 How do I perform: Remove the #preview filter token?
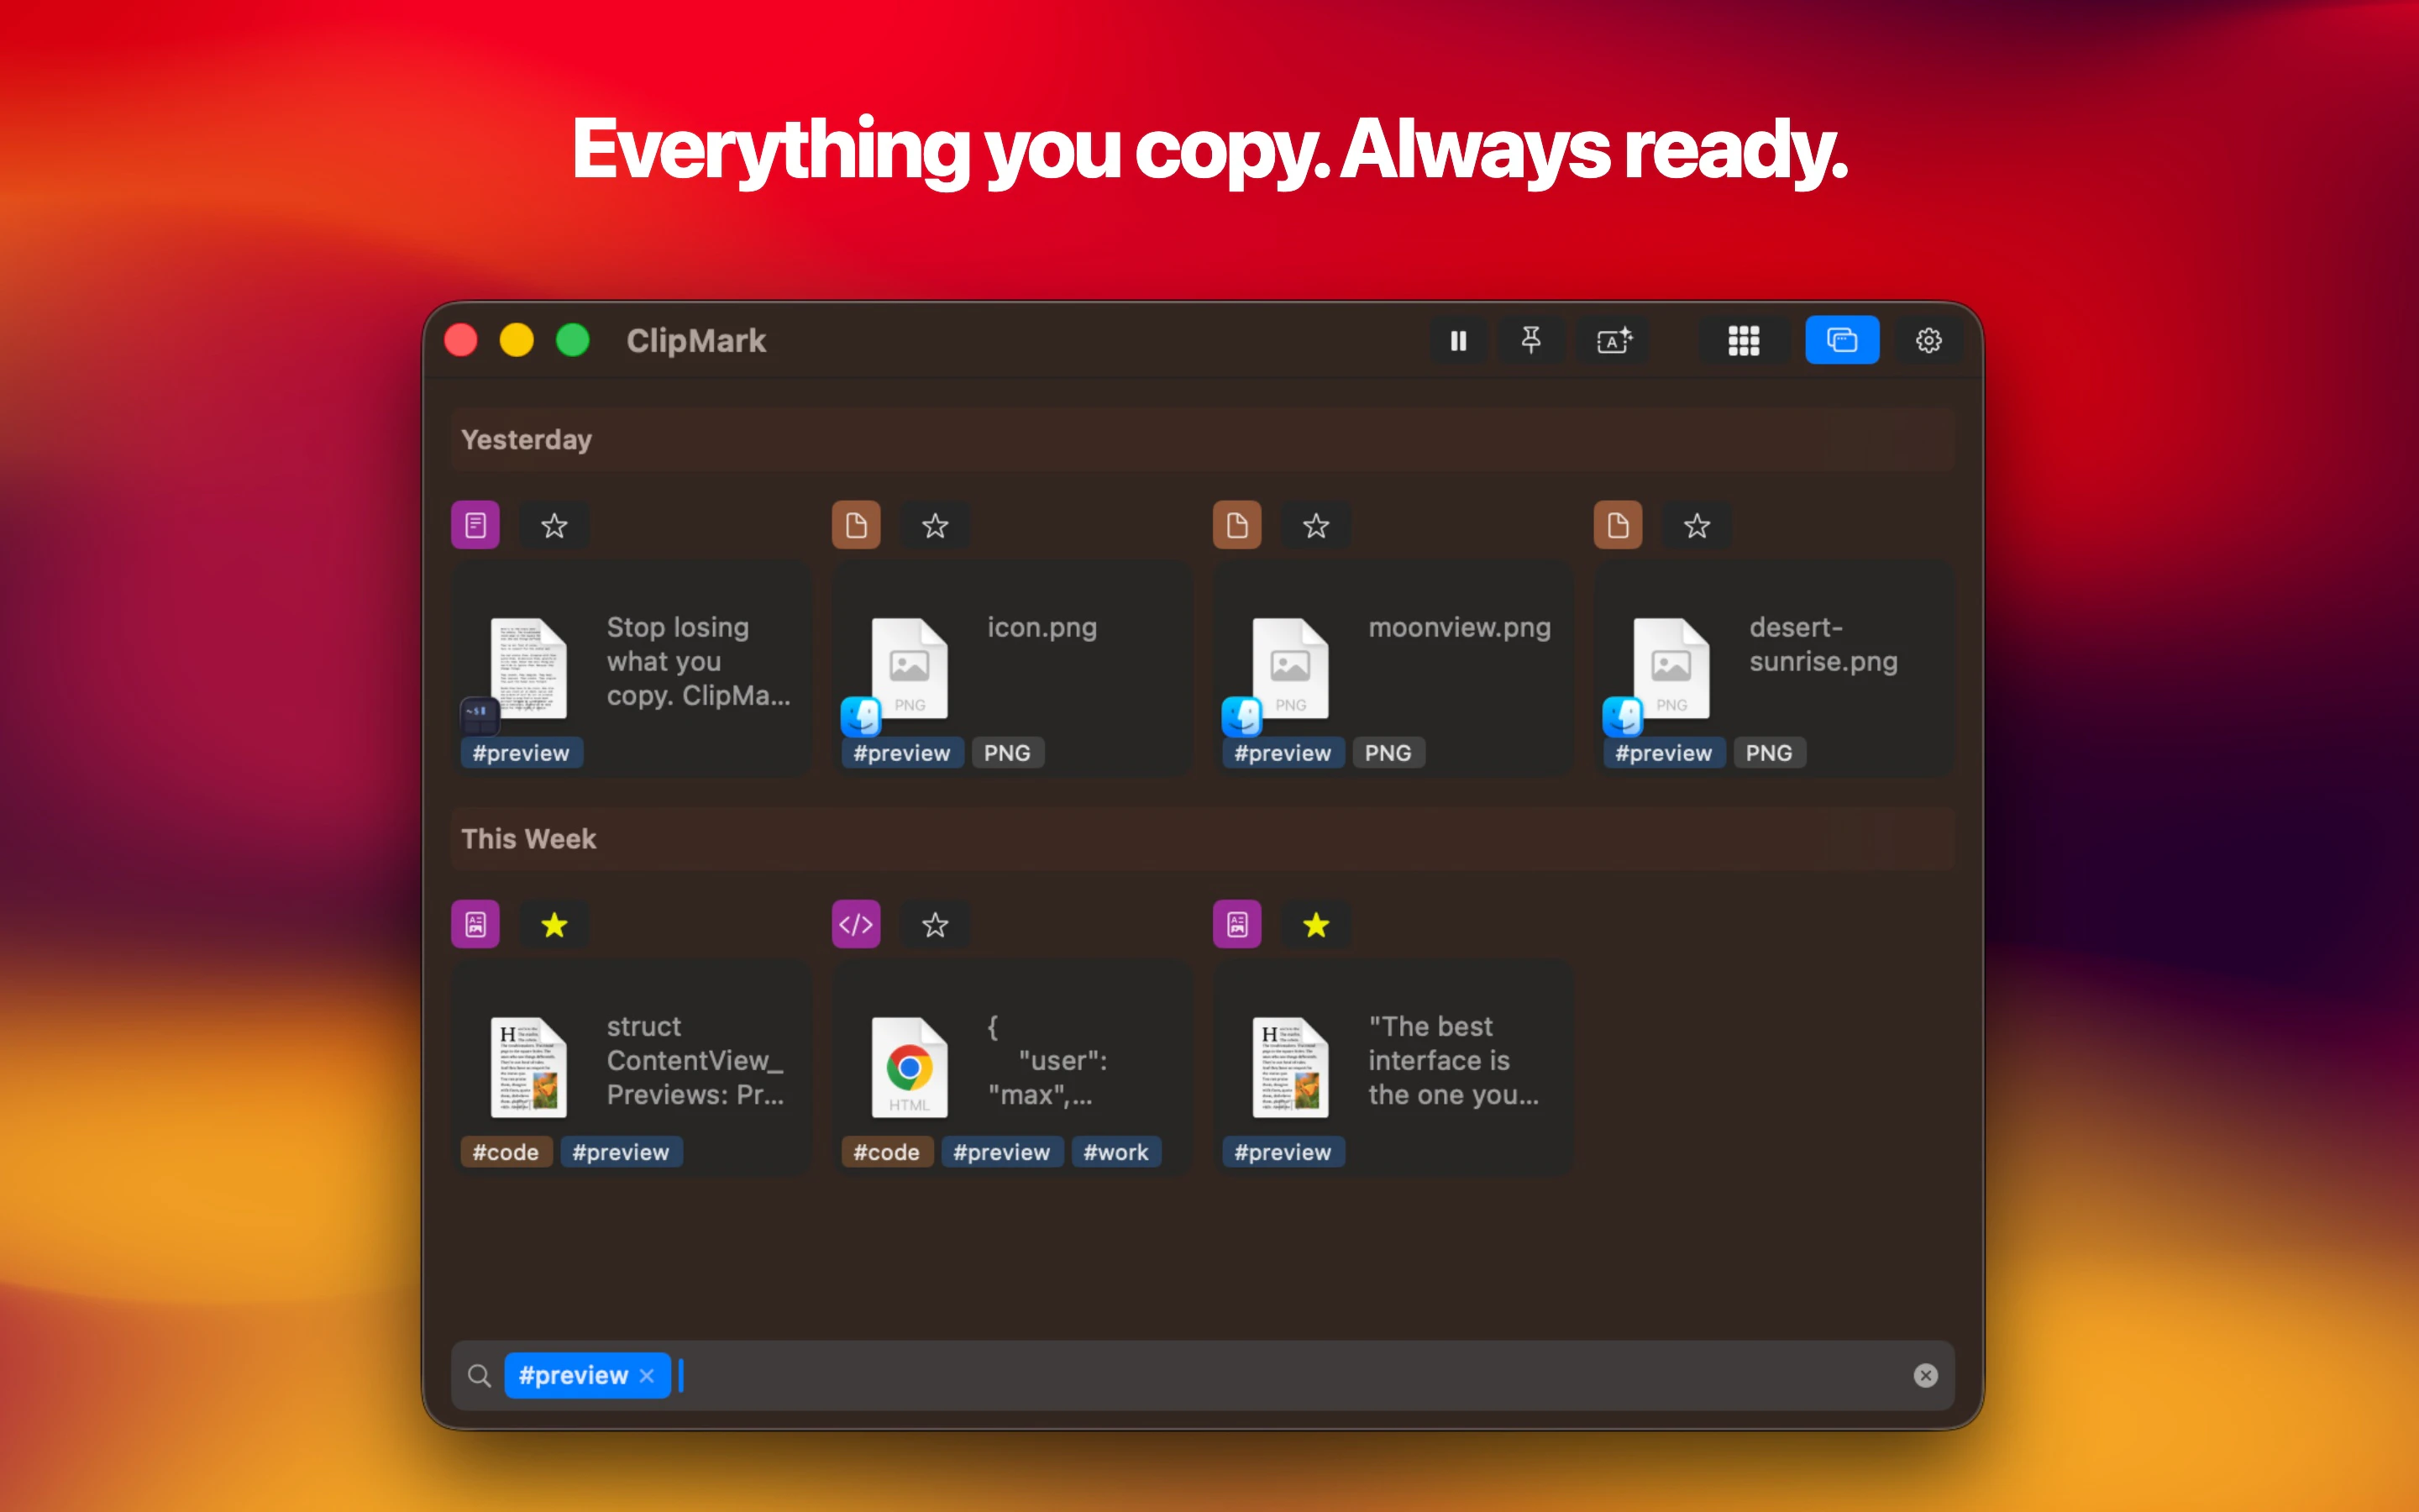click(647, 1376)
